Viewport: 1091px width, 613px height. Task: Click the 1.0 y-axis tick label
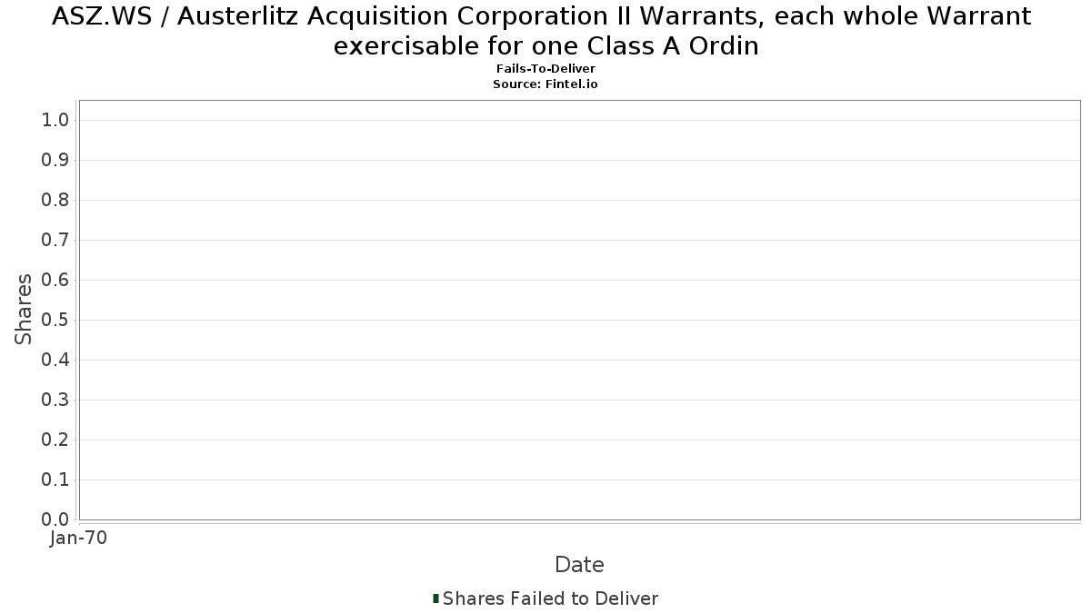pos(55,120)
